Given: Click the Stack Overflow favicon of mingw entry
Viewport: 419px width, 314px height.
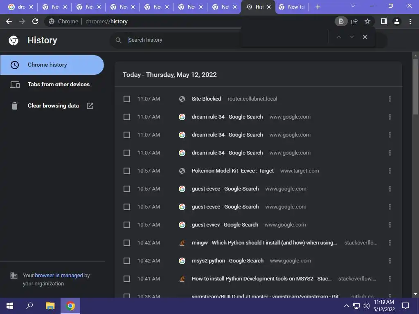Looking at the screenshot, I should [x=182, y=243].
